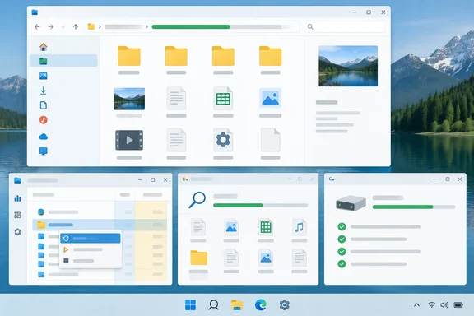The width and height of the screenshot is (474, 316).
Task: Open Downloads in the File Explorer sidebar
Action: pos(44,91)
